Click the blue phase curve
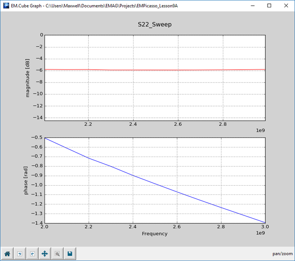Viewport: 295px width, 261px height. (x=155, y=184)
